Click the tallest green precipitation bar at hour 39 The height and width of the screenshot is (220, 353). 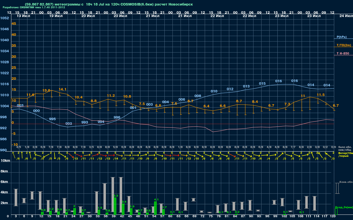[x=115, y=206]
